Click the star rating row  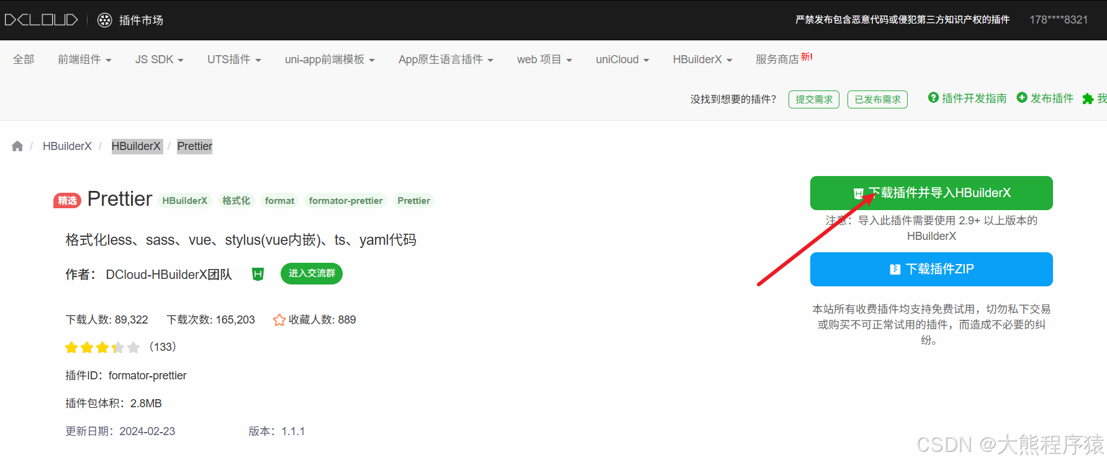point(102,347)
